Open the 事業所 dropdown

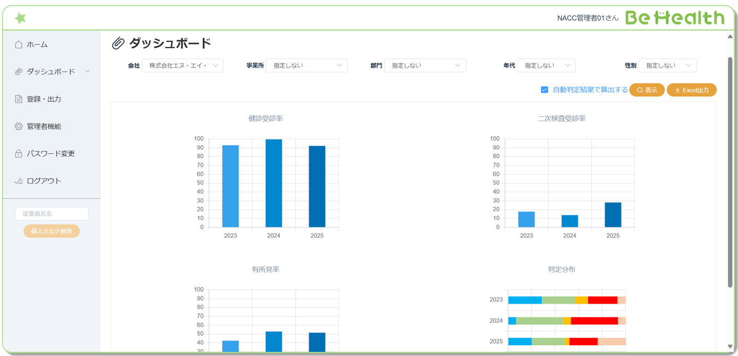[x=307, y=66]
